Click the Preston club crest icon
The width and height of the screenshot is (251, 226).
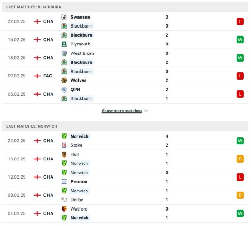click(64, 182)
